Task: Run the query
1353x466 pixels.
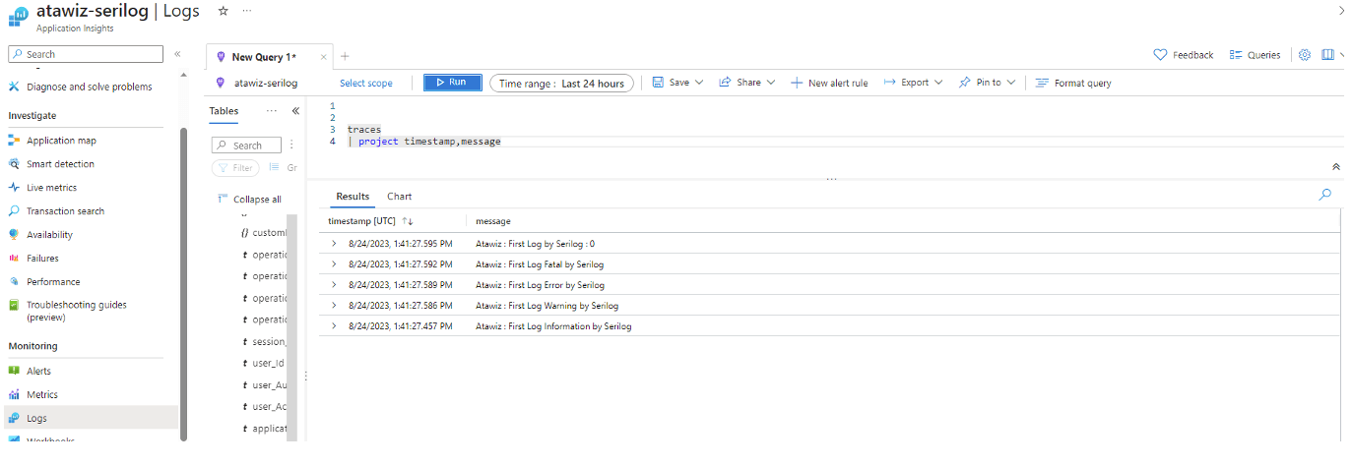Action: point(452,83)
